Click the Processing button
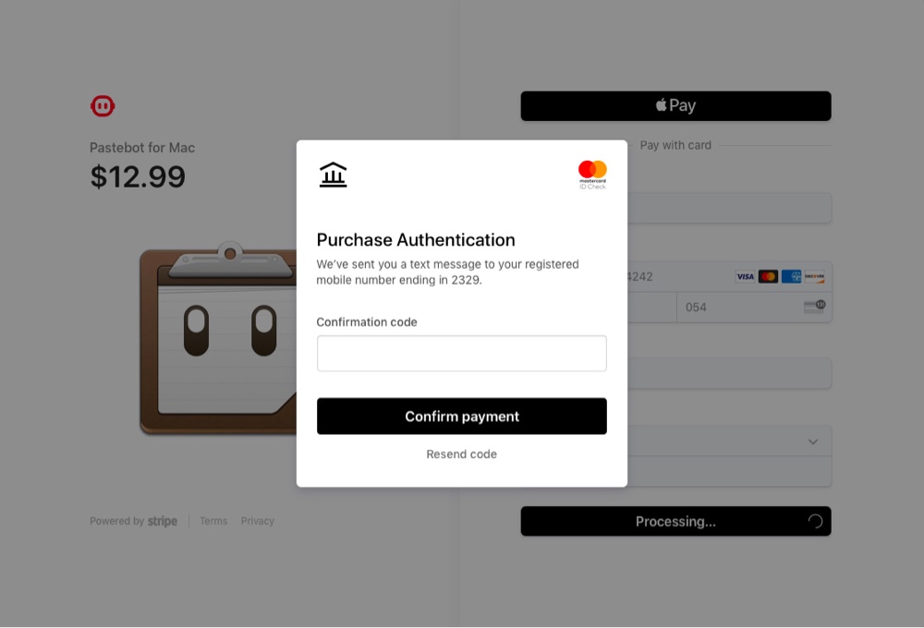Screen dimensions: 924x628 point(675,521)
